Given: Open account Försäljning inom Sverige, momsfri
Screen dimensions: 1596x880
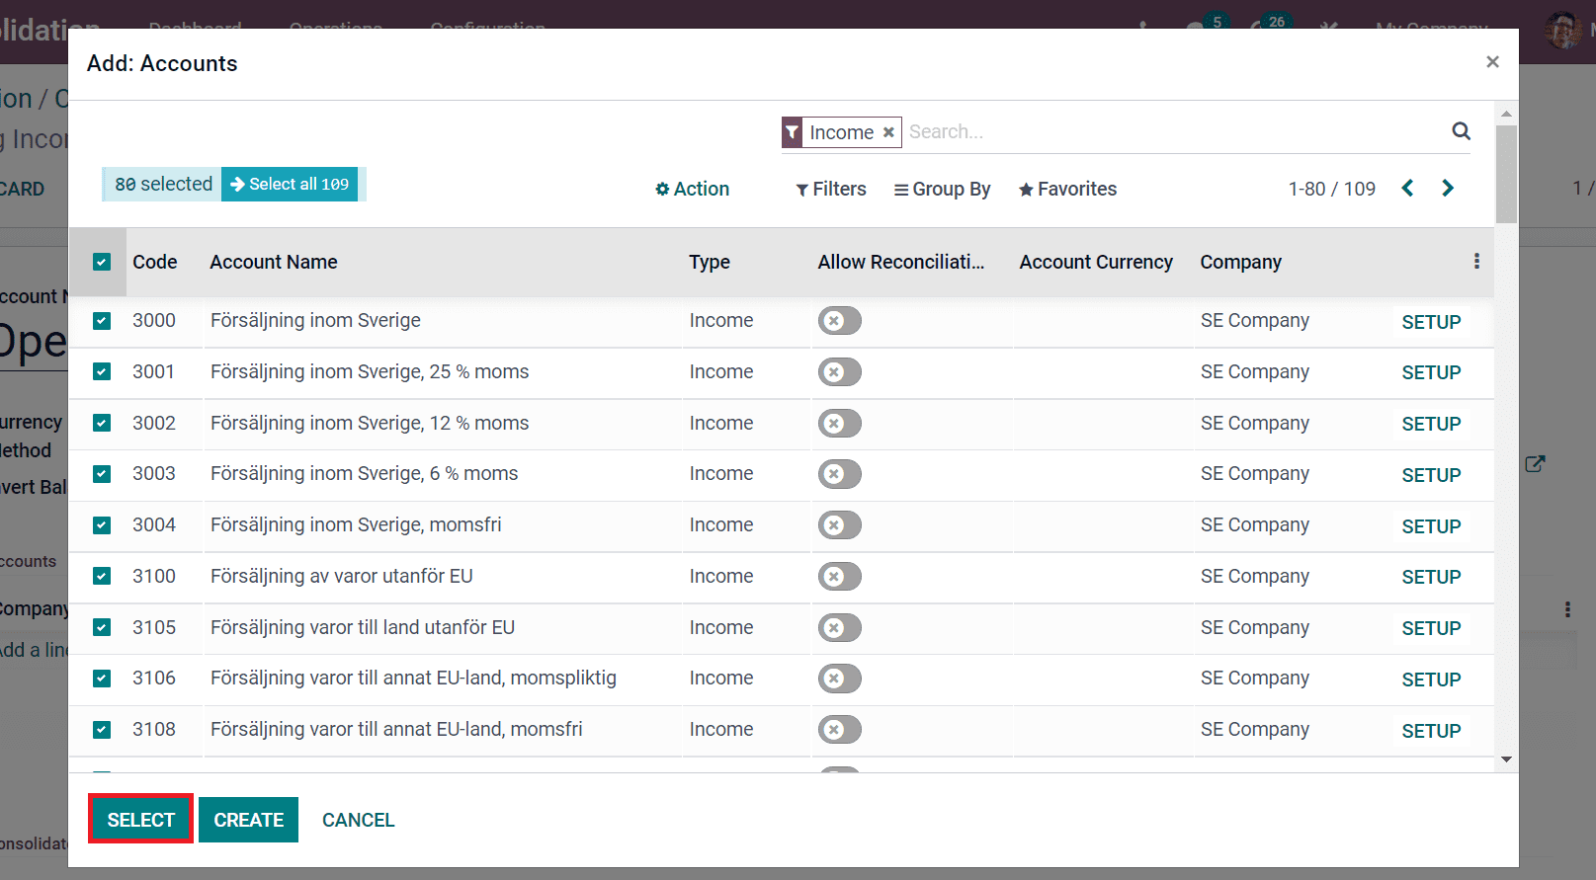Looking at the screenshot, I should [x=356, y=524].
